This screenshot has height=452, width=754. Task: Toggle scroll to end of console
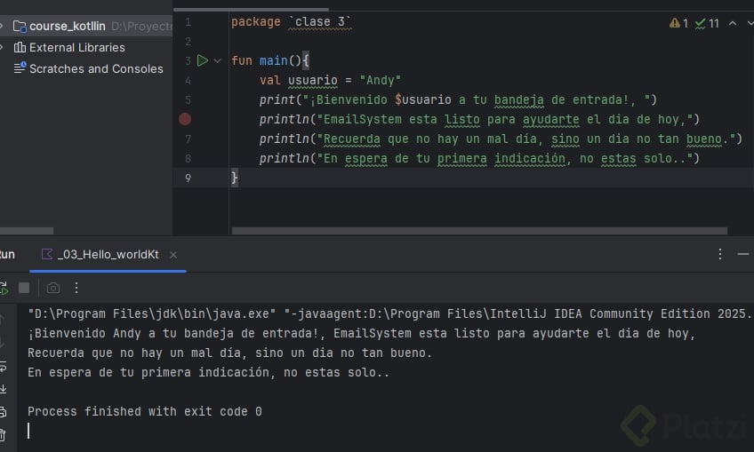coord(3,389)
